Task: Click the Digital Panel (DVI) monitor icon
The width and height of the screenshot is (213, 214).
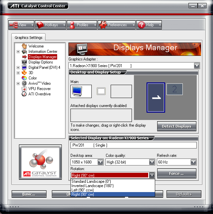Action: point(24,67)
